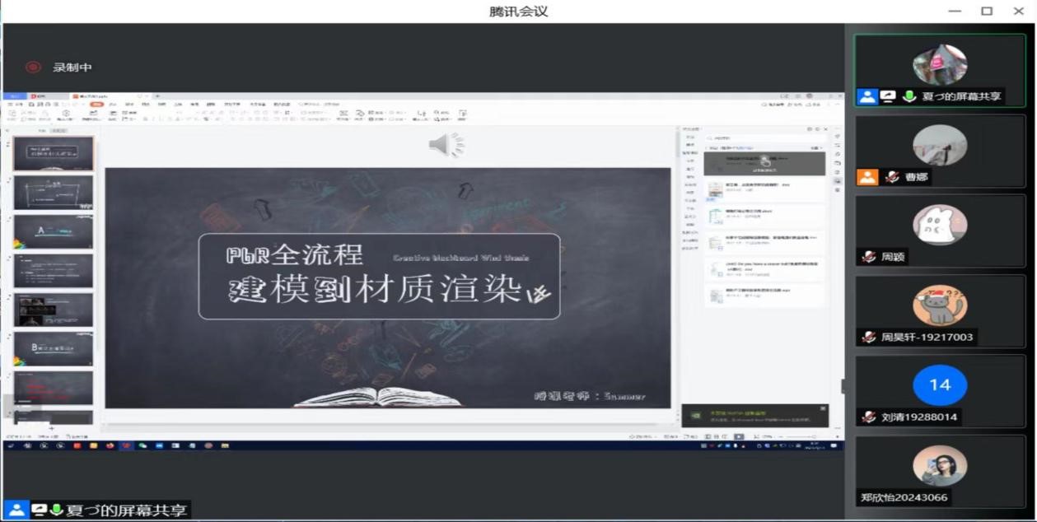Select the first slide thumbnail in the panel
1037x522 pixels.
click(x=54, y=154)
